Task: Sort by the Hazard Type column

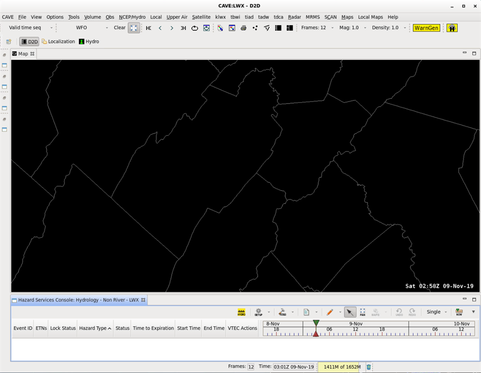Action: pos(95,328)
